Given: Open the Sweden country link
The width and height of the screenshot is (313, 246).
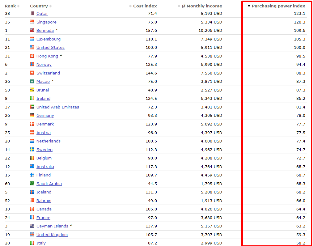Looking at the screenshot, I should point(44,150).
